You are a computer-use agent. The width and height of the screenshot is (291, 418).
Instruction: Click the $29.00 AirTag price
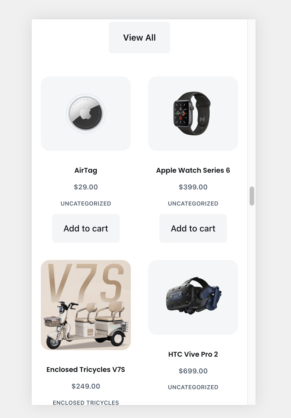tap(86, 187)
